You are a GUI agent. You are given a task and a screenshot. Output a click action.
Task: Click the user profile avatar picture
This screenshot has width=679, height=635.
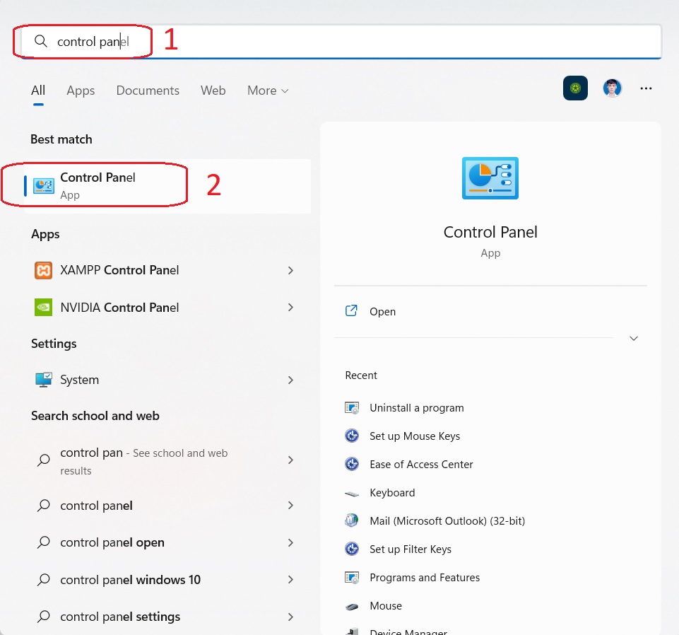click(x=612, y=88)
